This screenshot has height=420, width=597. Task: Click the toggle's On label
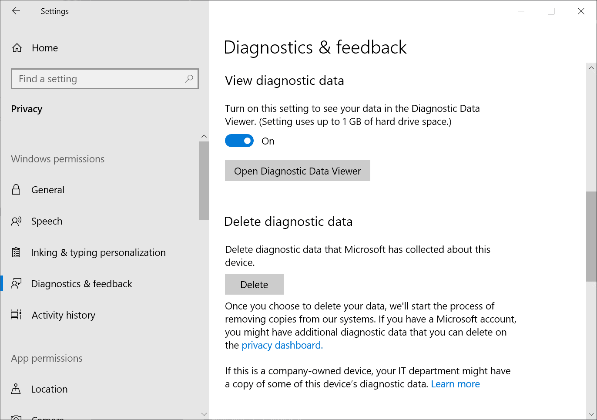coord(268,141)
